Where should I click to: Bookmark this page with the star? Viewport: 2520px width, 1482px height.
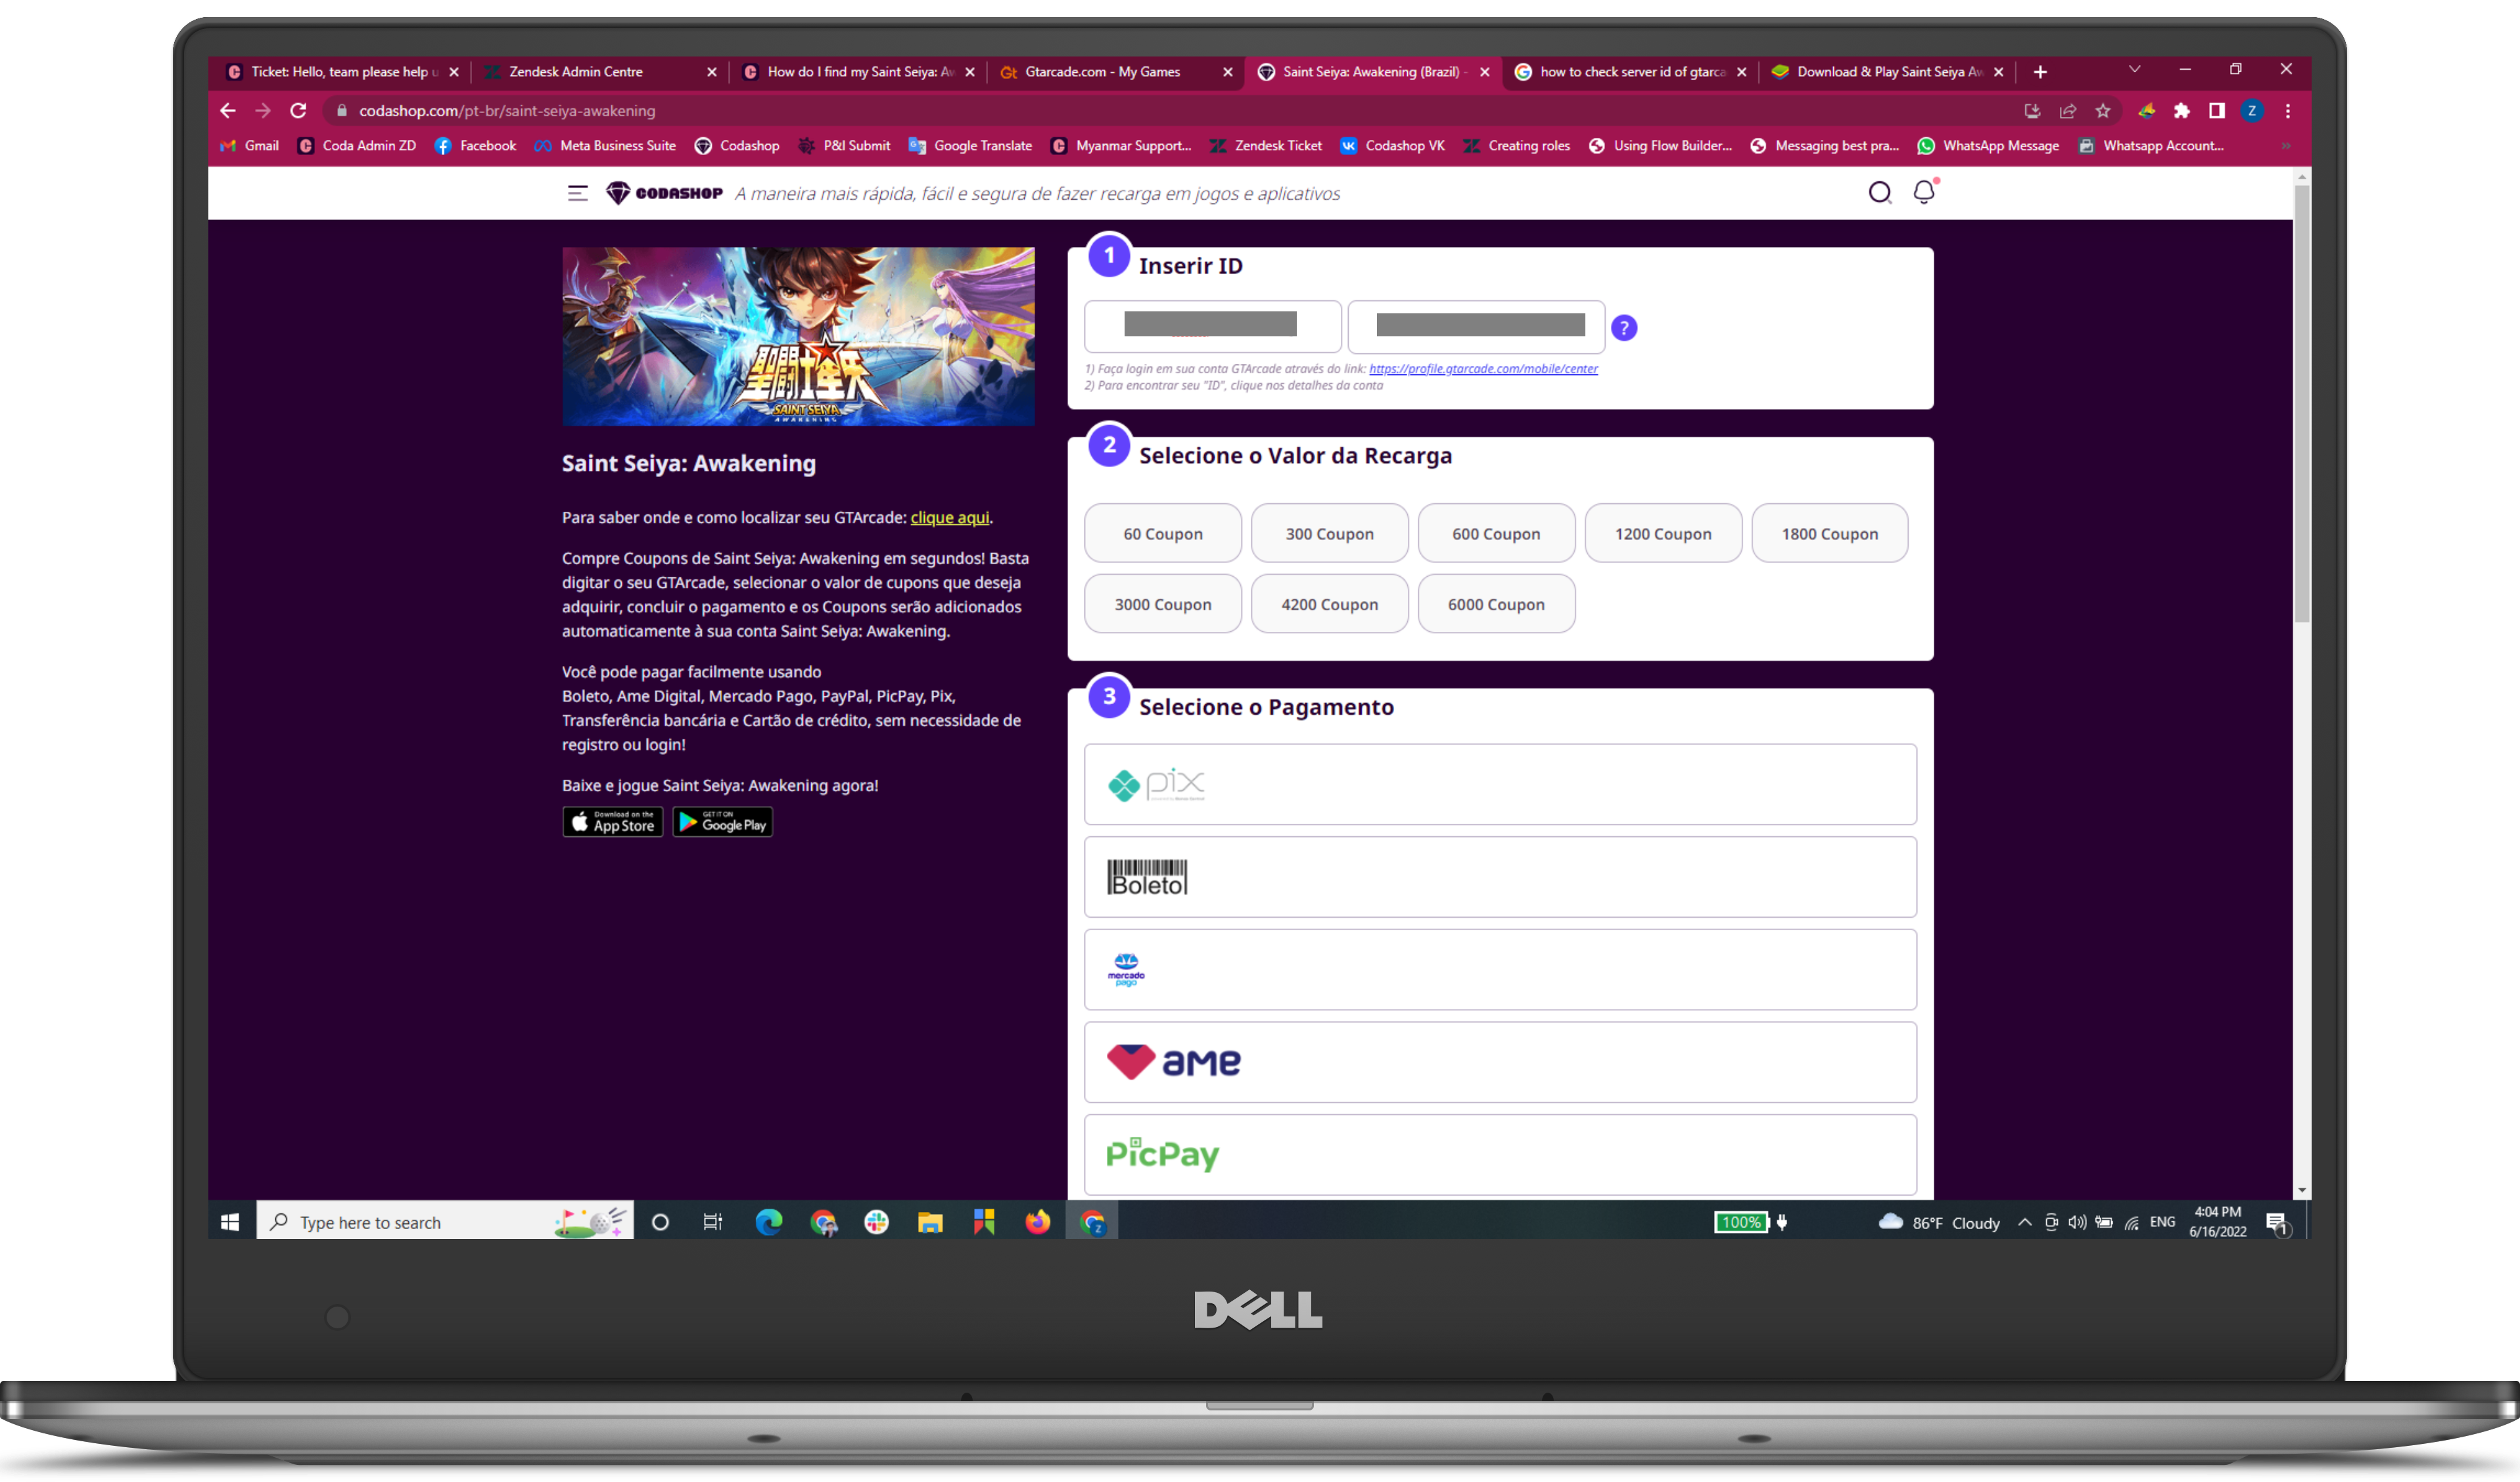[2103, 111]
